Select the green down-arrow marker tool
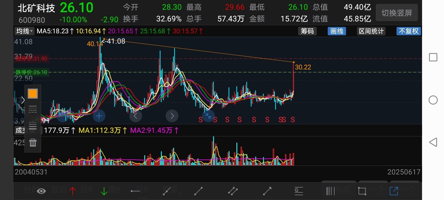Image resolution: width=444 pixels, height=200 pixels. click(104, 191)
